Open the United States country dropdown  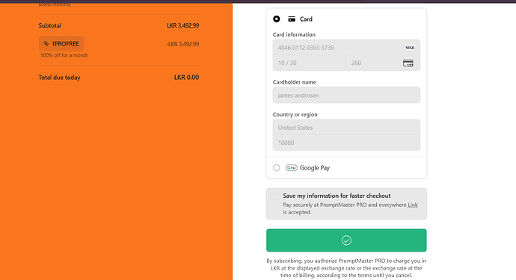pos(346,128)
